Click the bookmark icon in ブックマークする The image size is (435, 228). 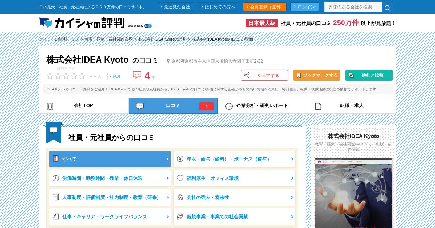[x=298, y=75]
